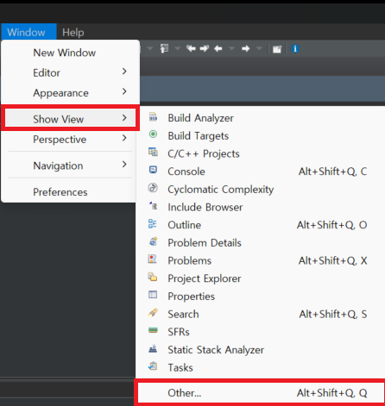This screenshot has height=406, width=385.
Task: Click the toolbar icon left of info icon
Action: [277, 49]
